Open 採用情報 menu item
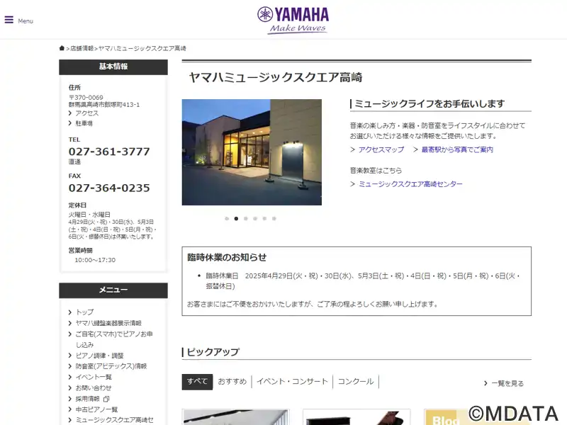 tap(87, 399)
